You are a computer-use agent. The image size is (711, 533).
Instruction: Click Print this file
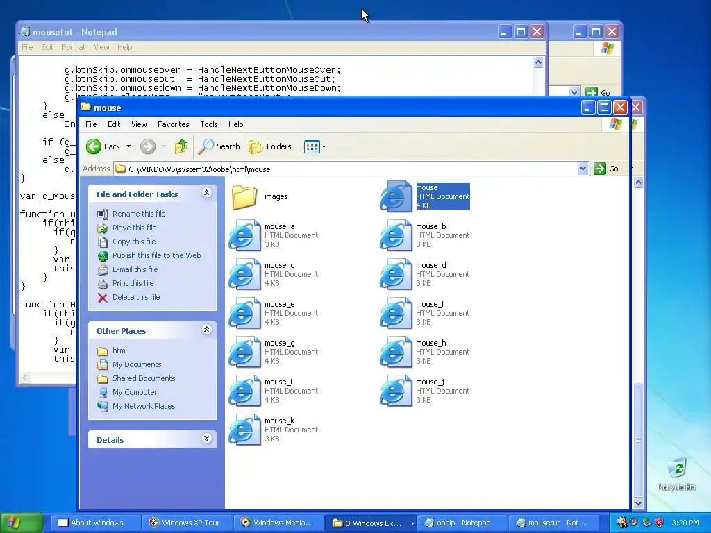coord(133,283)
